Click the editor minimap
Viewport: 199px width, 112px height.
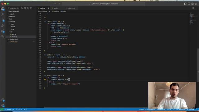193,19
